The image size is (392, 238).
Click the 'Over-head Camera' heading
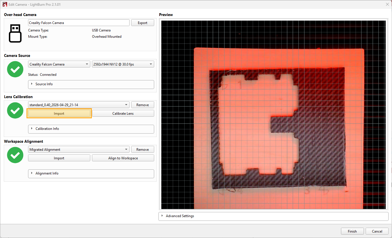[20, 15]
